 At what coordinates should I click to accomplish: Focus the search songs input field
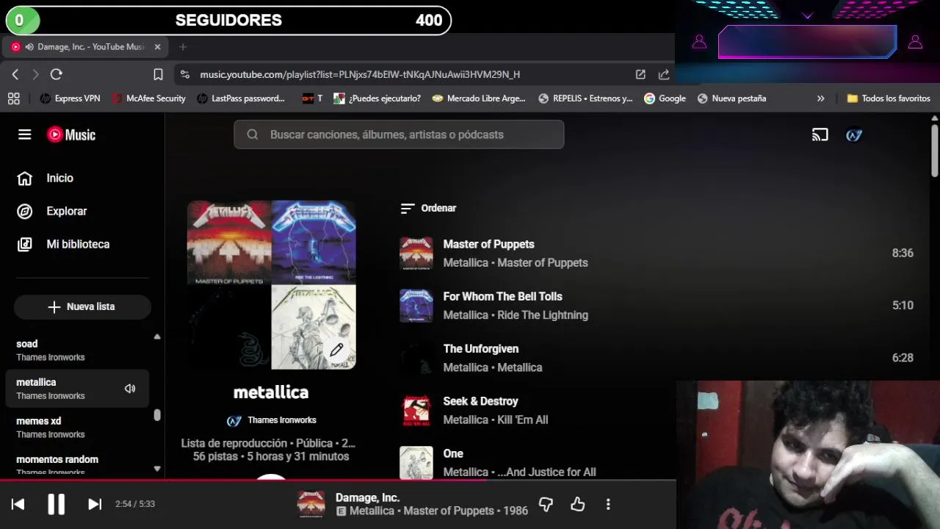[399, 134]
